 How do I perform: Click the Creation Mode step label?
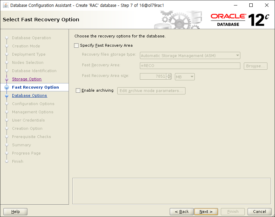tap(26, 46)
